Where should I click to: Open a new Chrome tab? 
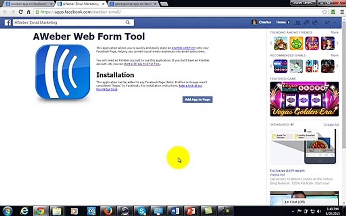click(164, 4)
